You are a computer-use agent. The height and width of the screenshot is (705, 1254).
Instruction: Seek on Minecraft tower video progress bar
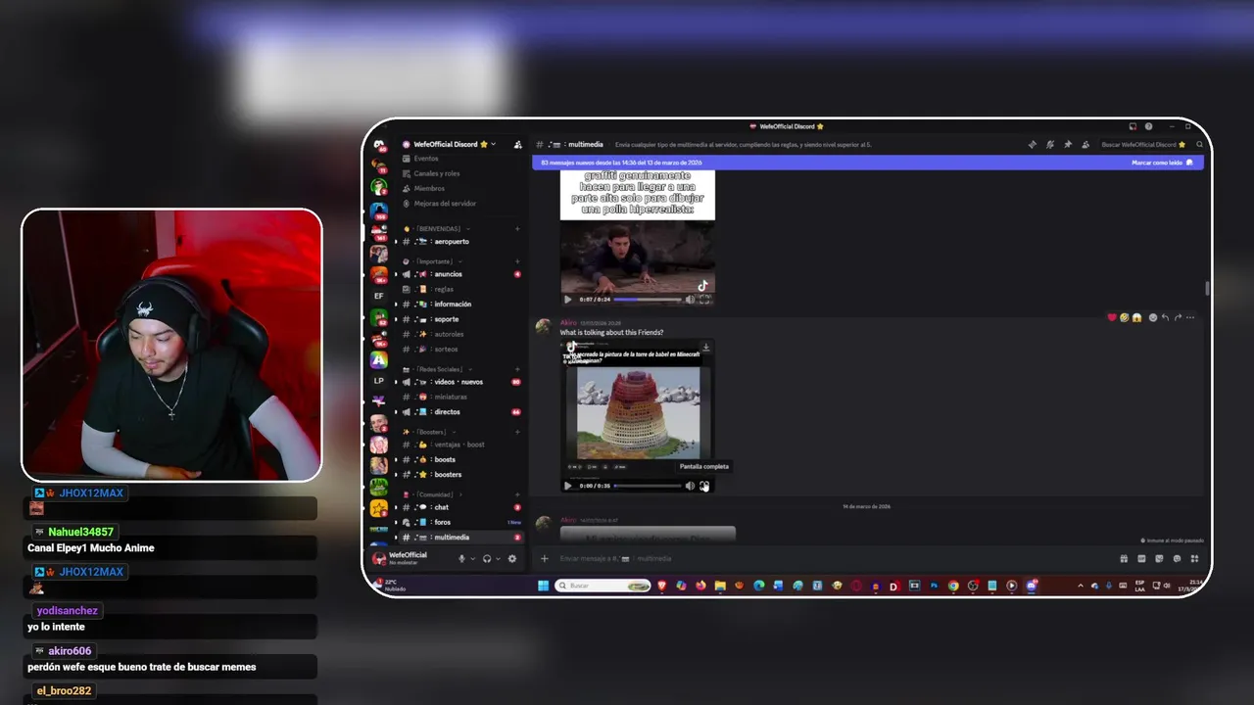point(647,486)
